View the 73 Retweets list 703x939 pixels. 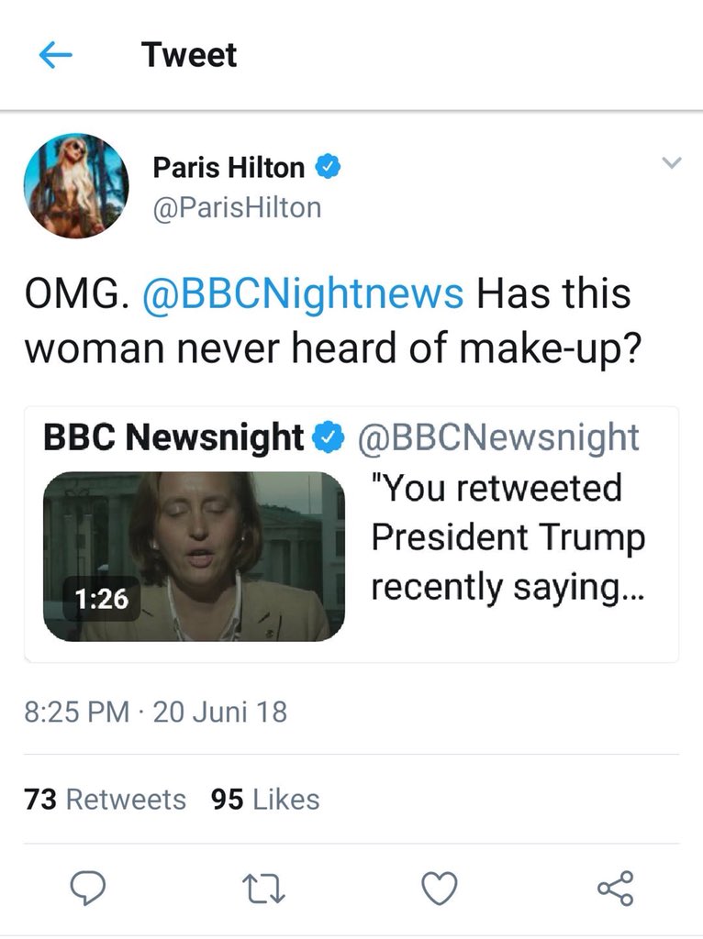coord(106,800)
